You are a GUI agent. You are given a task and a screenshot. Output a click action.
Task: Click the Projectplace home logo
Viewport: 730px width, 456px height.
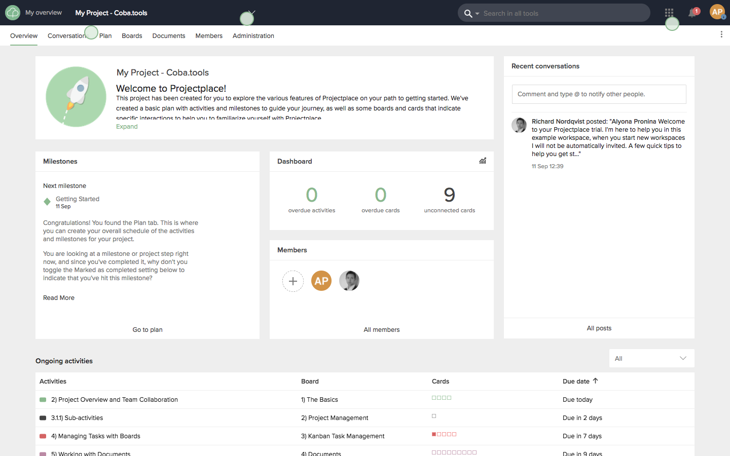pos(12,12)
